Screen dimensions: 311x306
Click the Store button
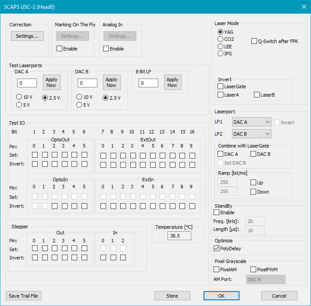pyautogui.click(x=172, y=296)
